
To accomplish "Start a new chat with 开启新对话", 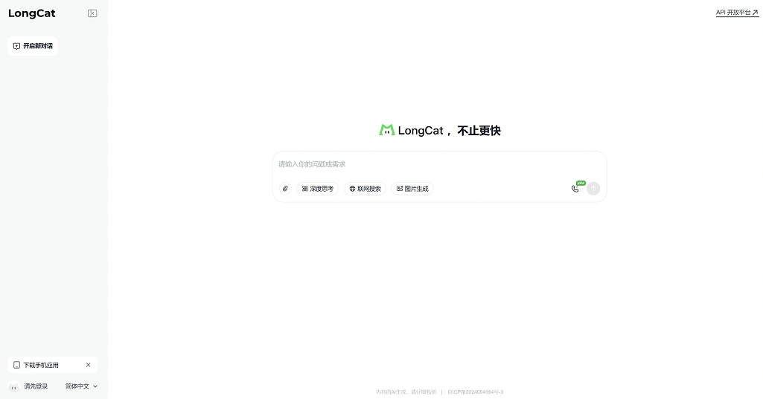I will [x=33, y=46].
